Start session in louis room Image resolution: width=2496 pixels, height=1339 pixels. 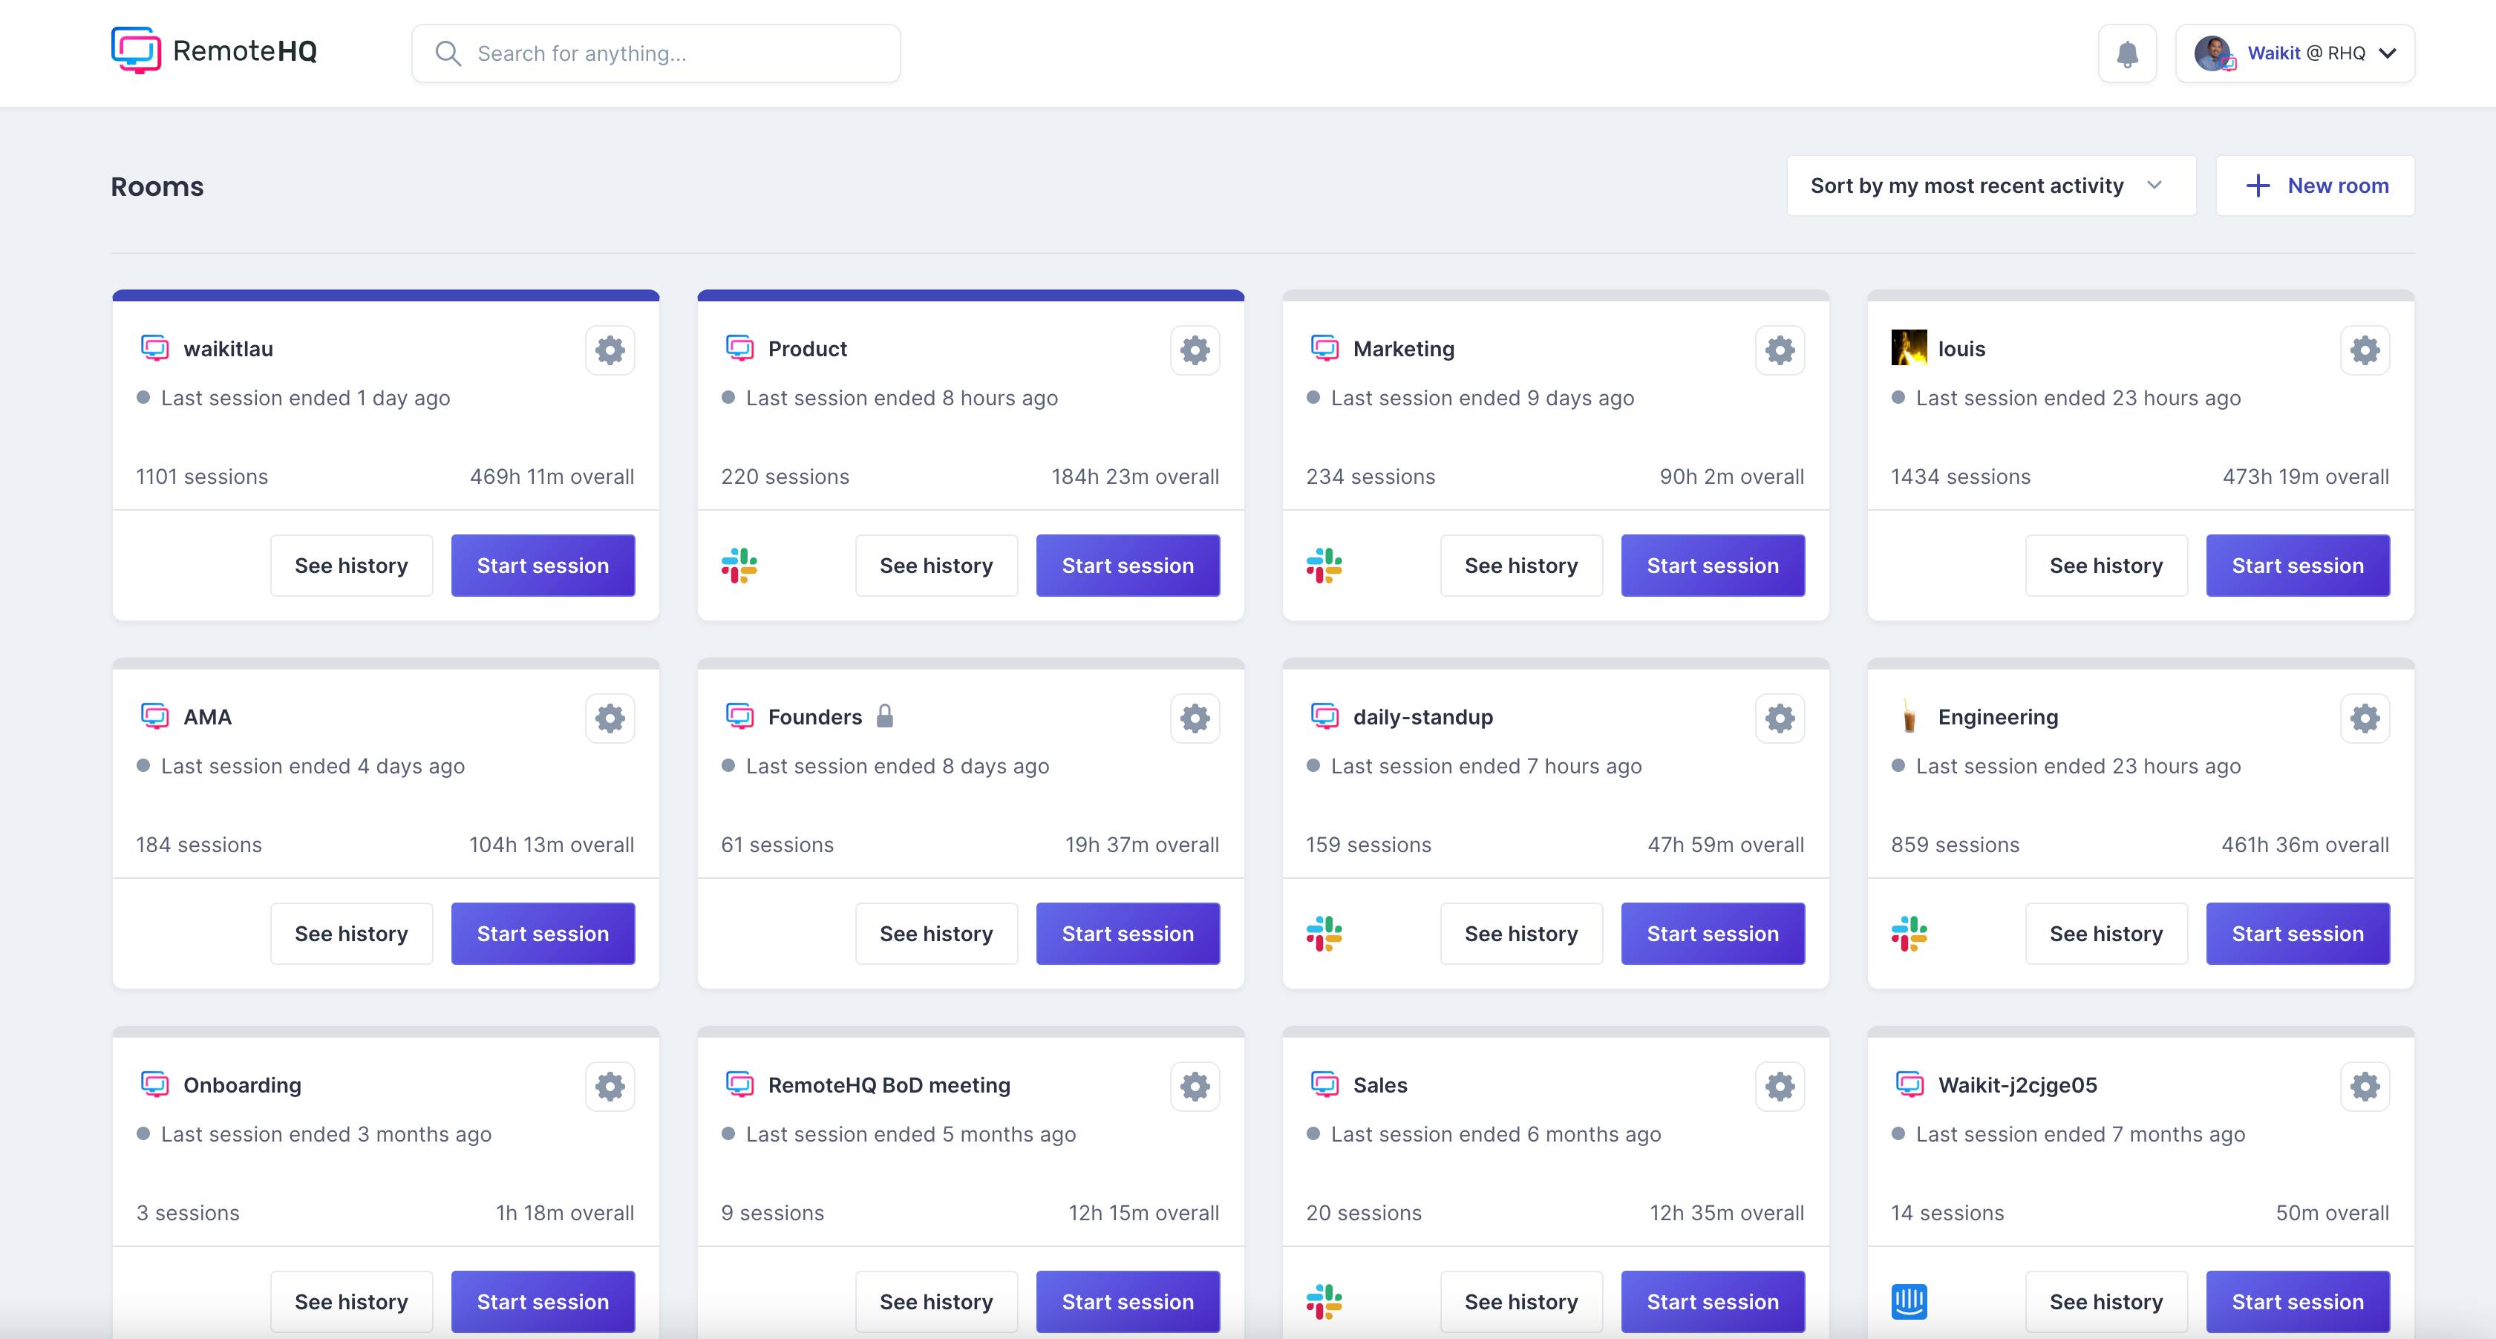coord(2299,565)
